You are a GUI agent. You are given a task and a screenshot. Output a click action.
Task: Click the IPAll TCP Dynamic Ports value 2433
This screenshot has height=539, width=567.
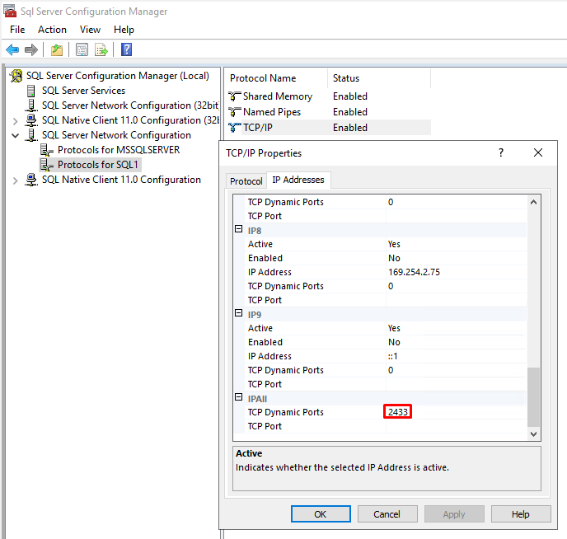(398, 412)
